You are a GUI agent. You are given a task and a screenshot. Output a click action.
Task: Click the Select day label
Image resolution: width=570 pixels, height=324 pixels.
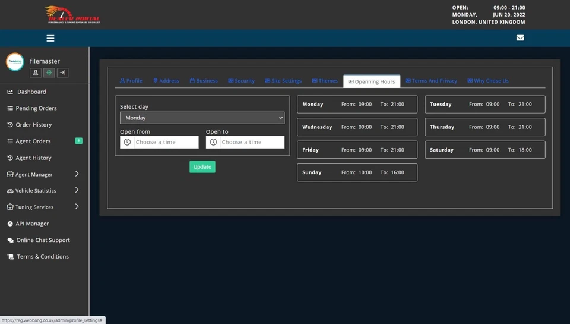pos(134,106)
